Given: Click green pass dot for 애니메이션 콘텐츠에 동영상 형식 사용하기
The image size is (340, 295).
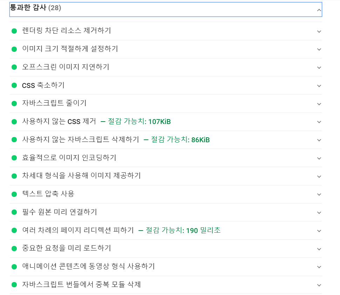Looking at the screenshot, I should click(x=14, y=267).
